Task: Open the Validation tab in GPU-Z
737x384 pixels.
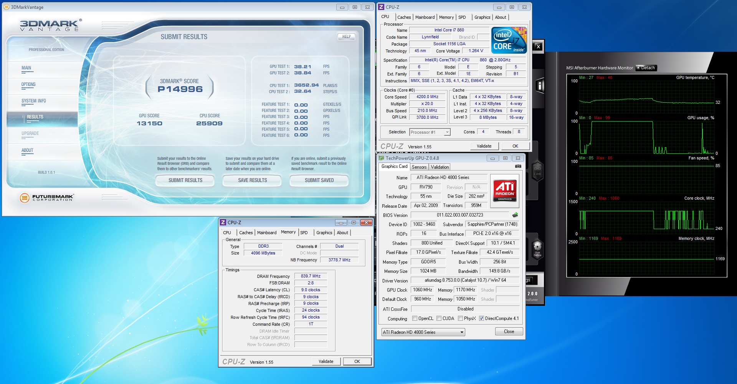Action: [440, 167]
